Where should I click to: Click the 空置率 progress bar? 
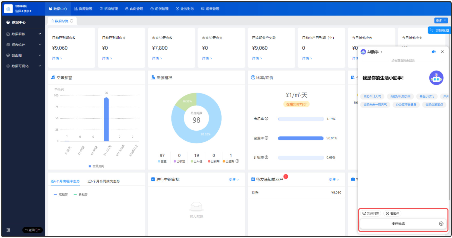301,138
